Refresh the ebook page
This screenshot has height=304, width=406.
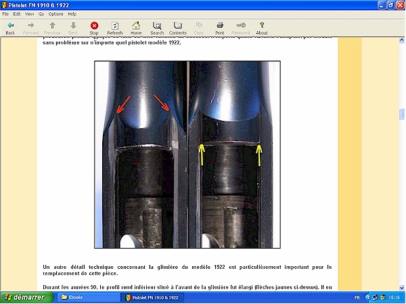pos(114,26)
